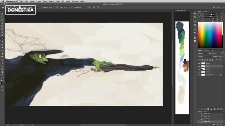Select the Crop tool
225x126 pixels.
tap(2, 26)
